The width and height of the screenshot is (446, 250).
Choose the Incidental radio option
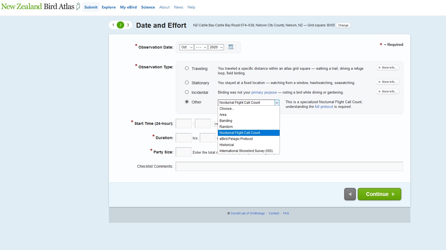pyautogui.click(x=187, y=92)
